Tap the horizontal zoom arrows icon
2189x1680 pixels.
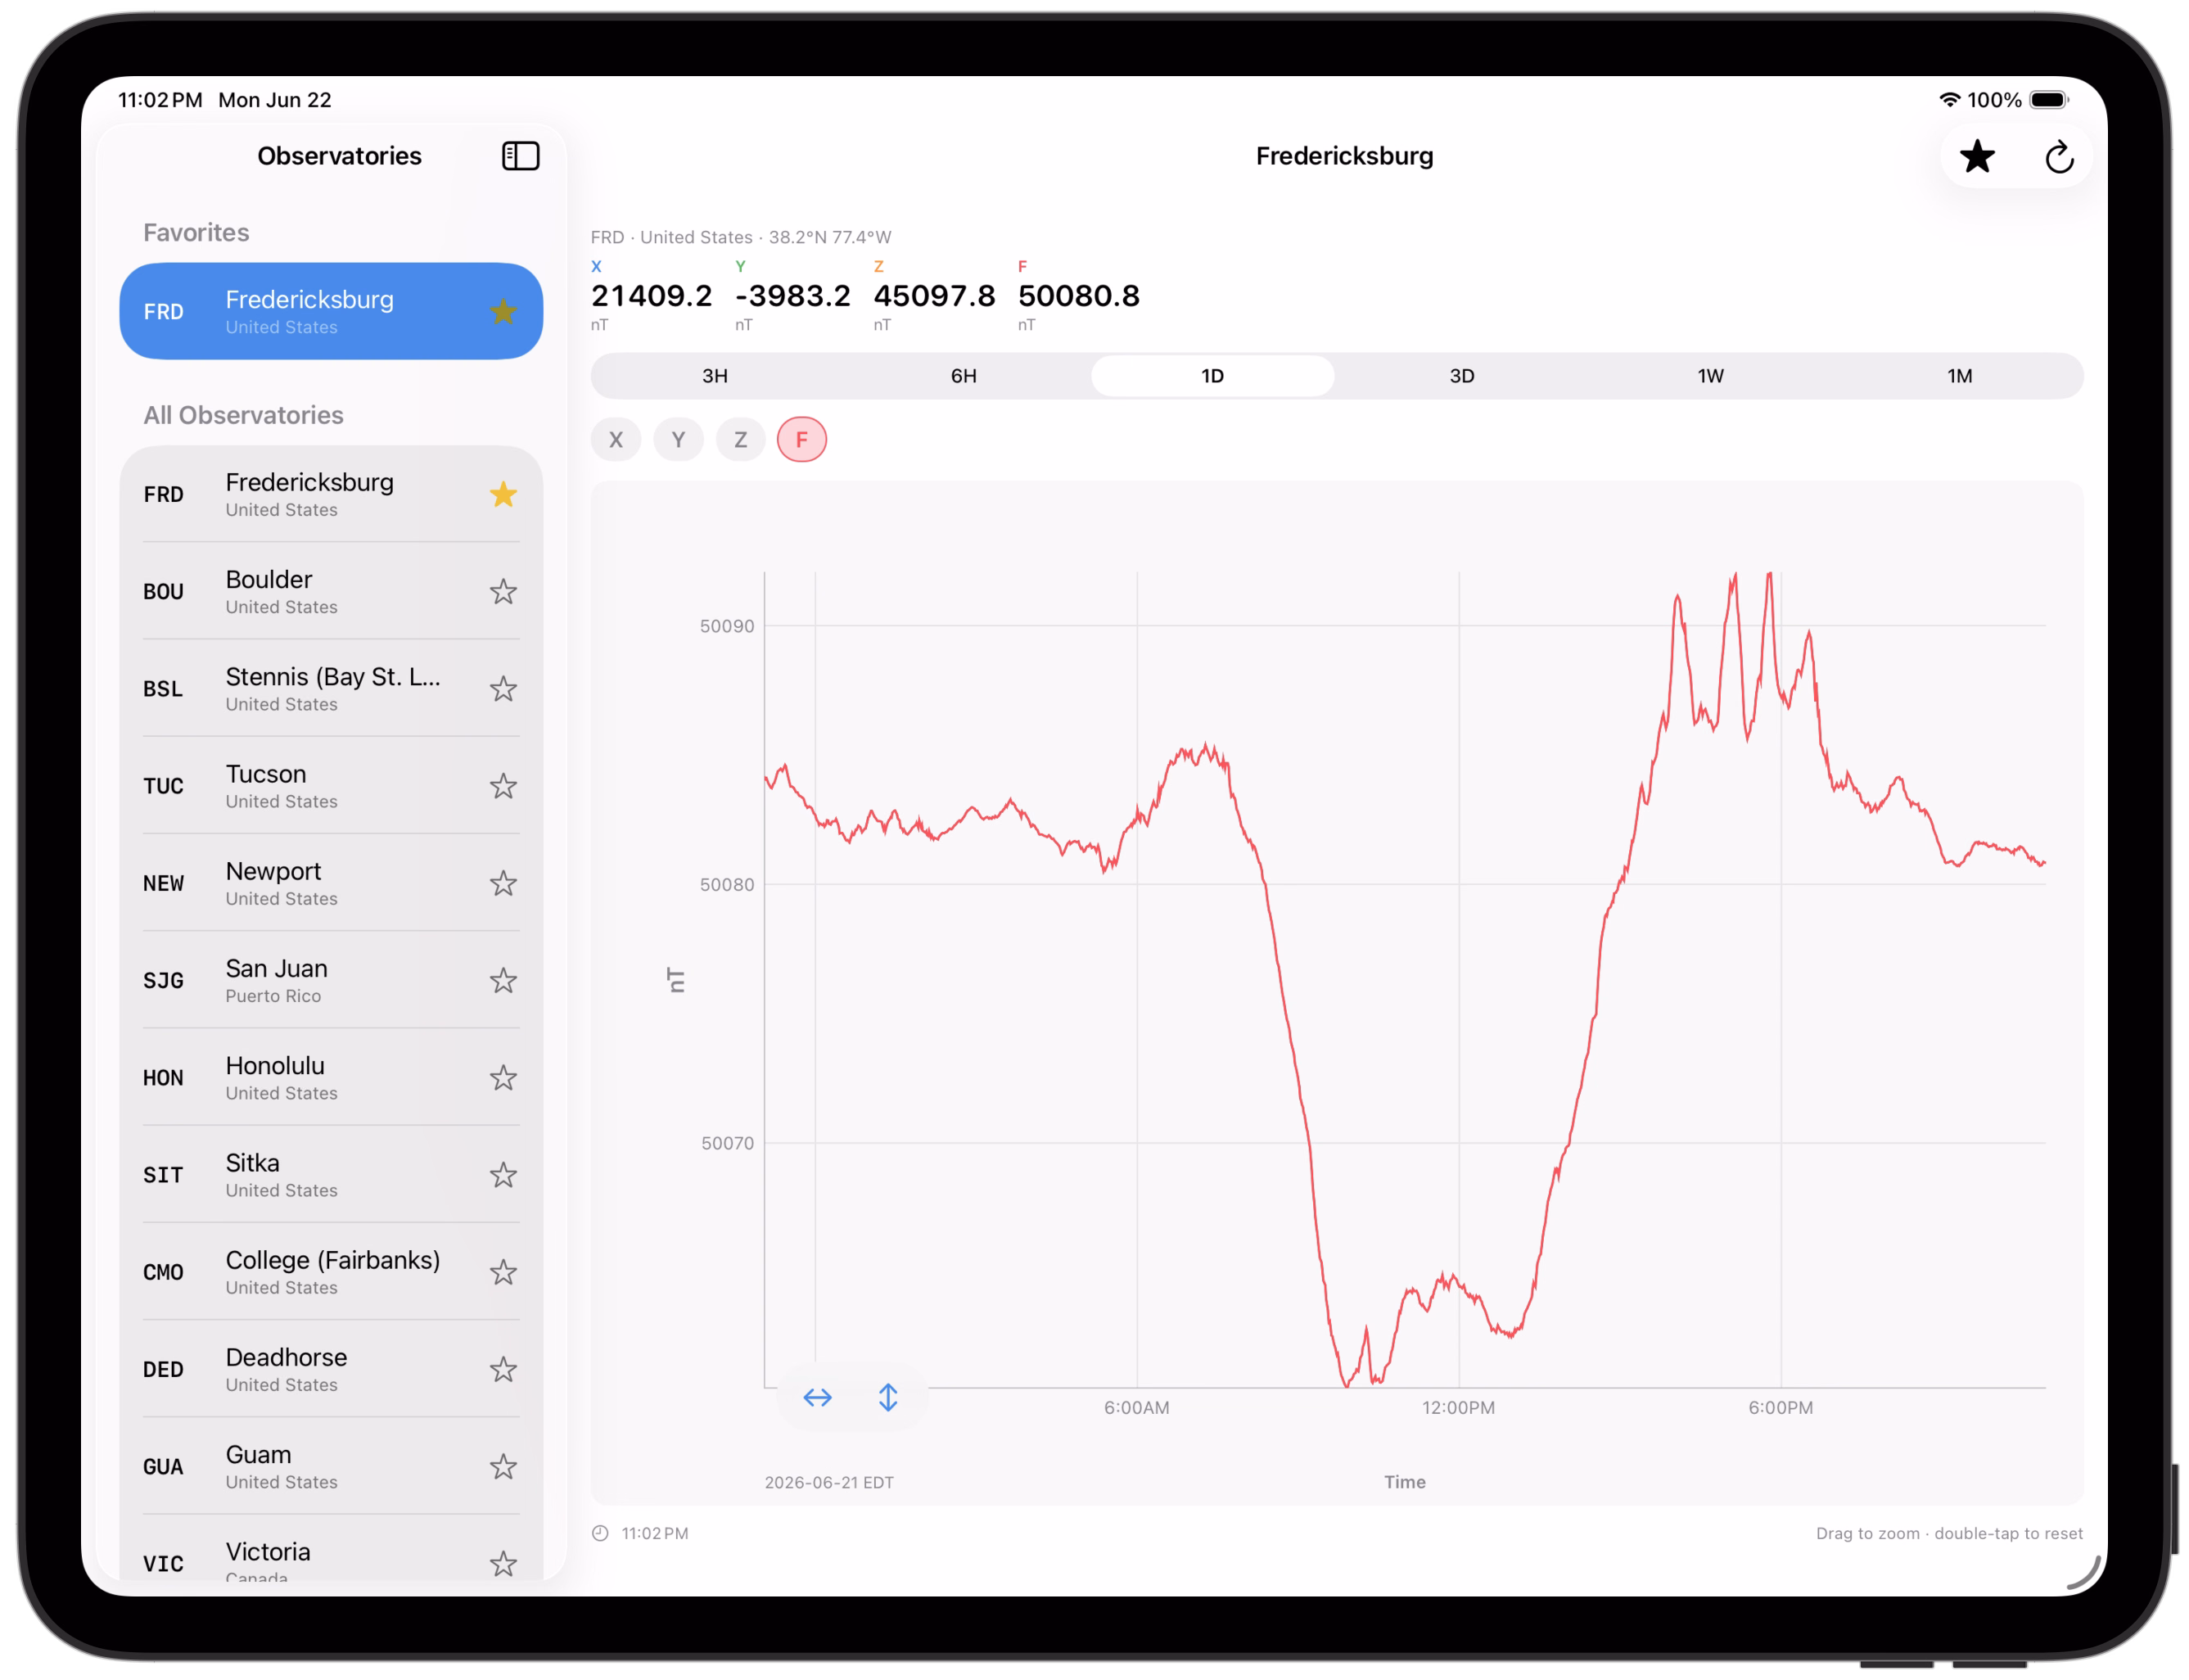817,1397
